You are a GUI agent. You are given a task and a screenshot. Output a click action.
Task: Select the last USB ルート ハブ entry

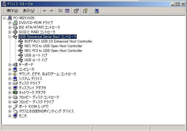[x=36, y=60]
